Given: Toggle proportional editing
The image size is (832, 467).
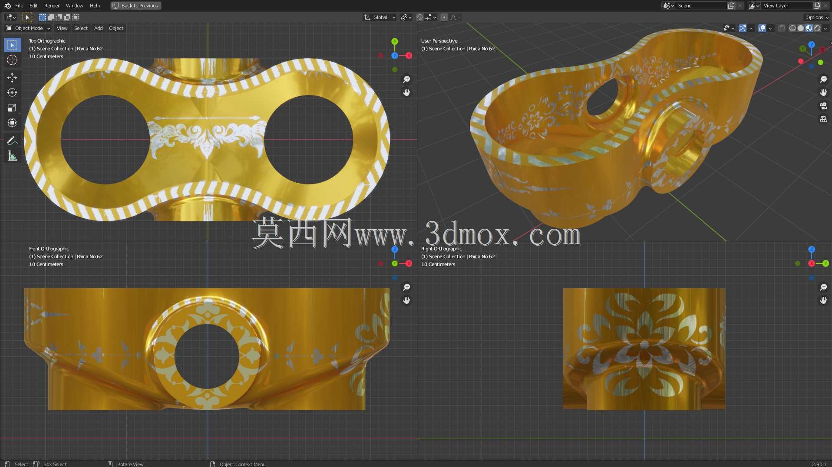Looking at the screenshot, I should [444, 17].
